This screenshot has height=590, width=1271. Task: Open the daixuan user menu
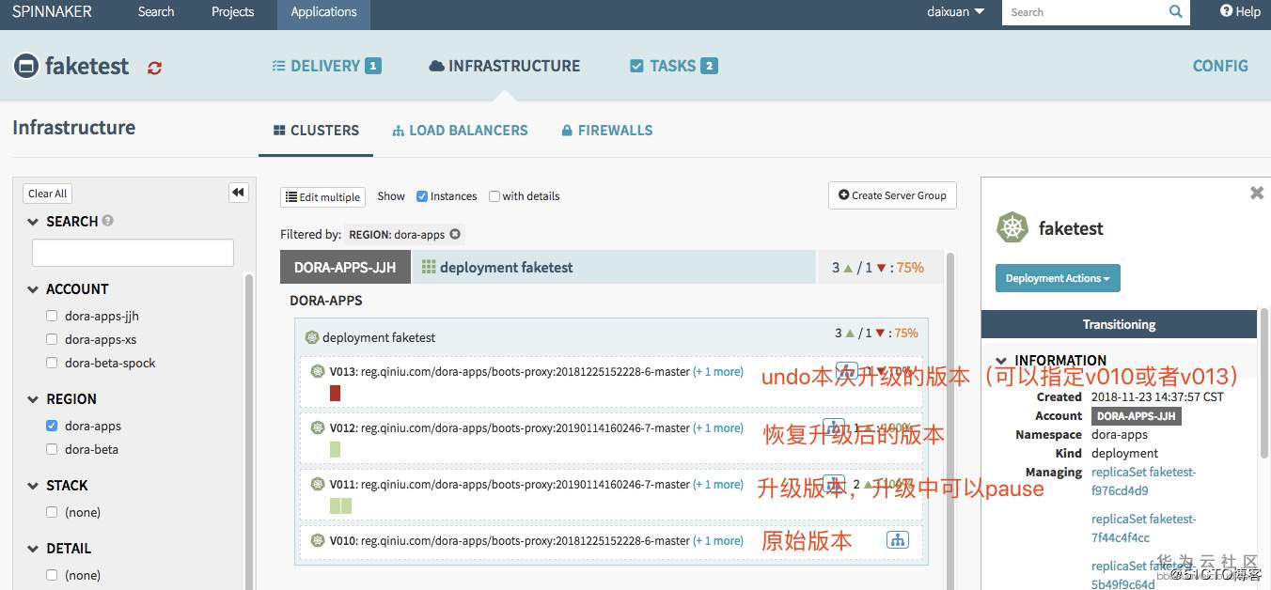956,11
